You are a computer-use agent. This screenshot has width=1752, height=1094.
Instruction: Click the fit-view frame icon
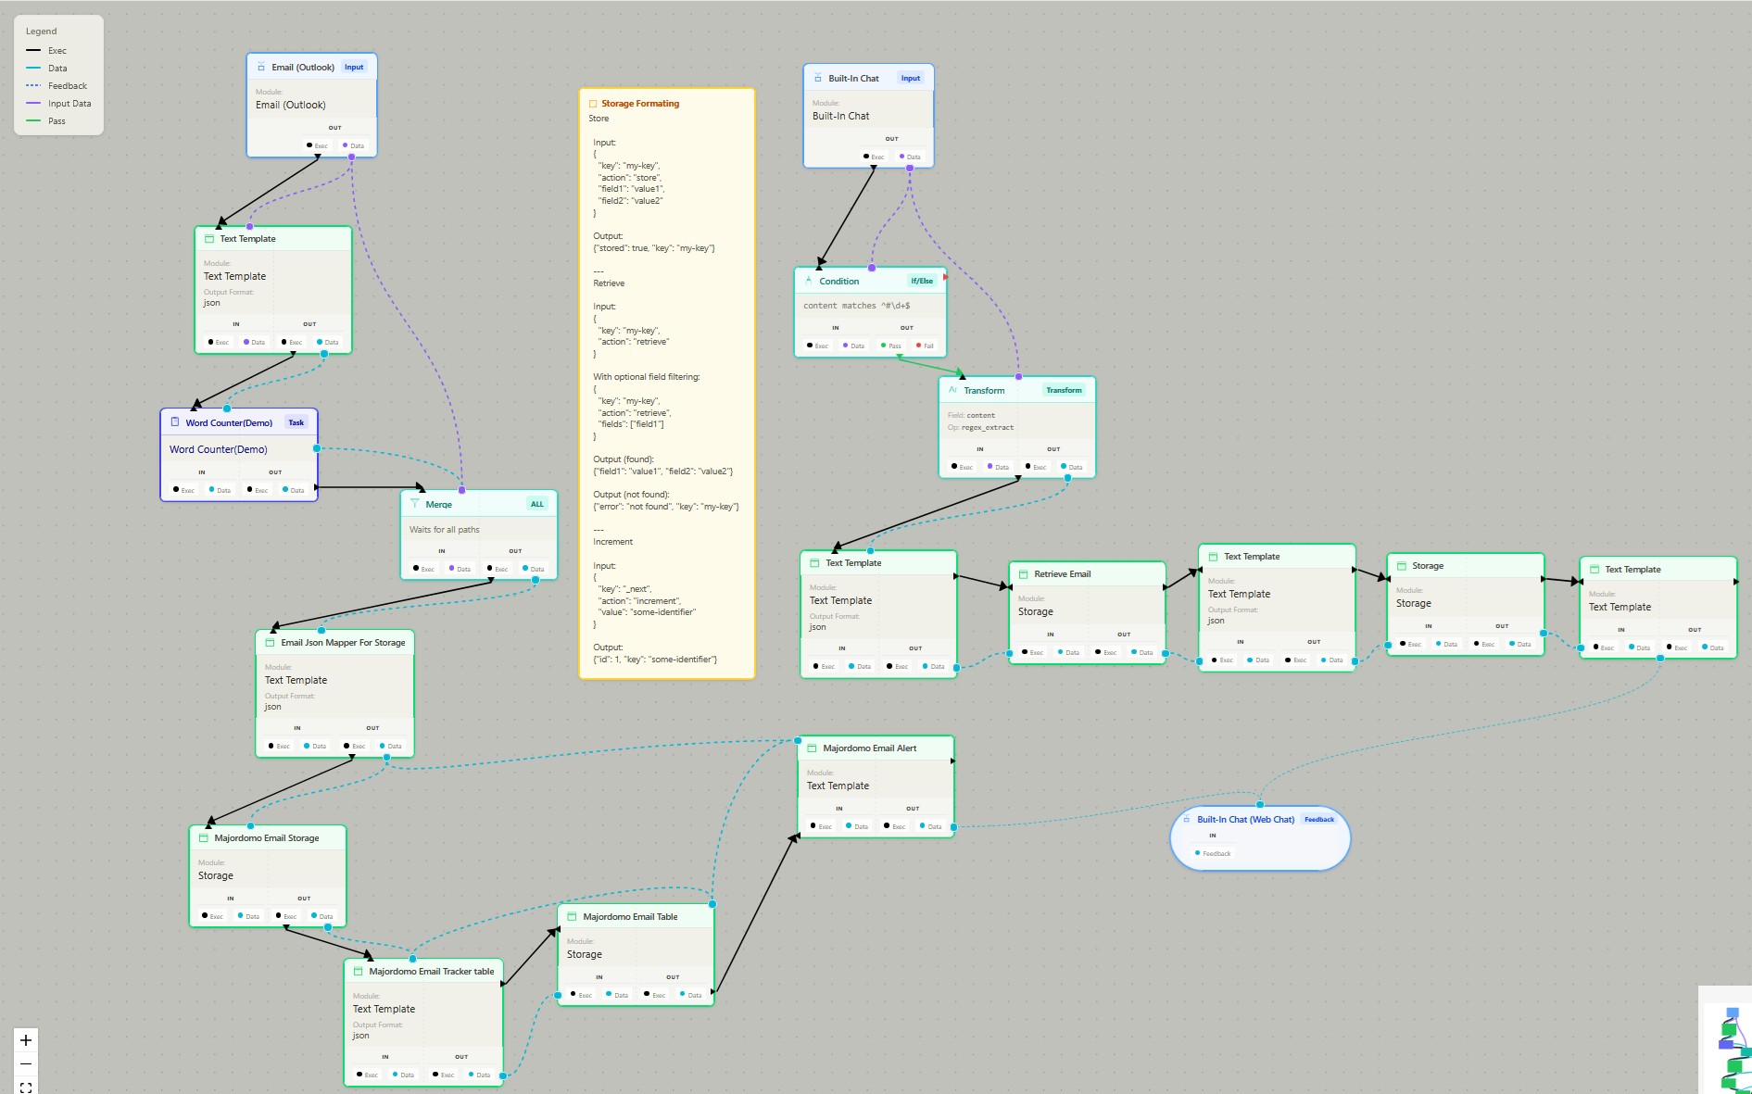click(26, 1087)
